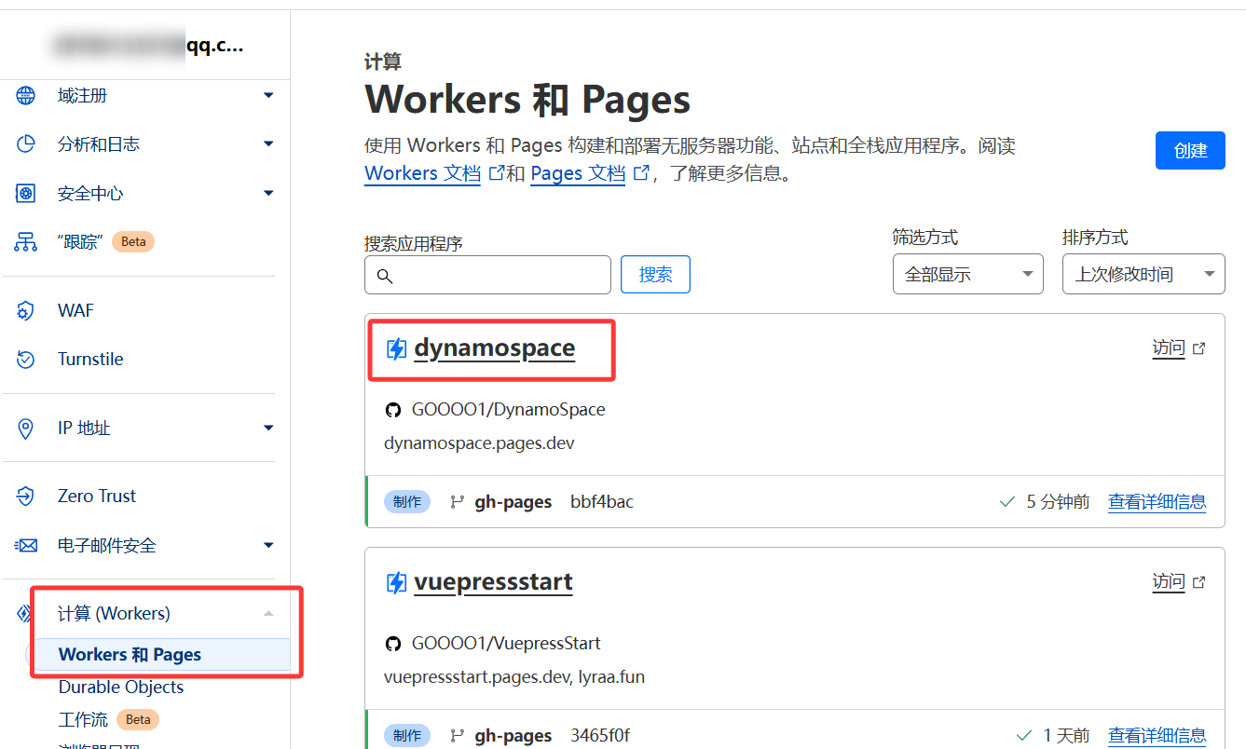Viewport: 1246px width, 749px height.
Task: Open Durable Objects in sidebar
Action: [x=121, y=688]
